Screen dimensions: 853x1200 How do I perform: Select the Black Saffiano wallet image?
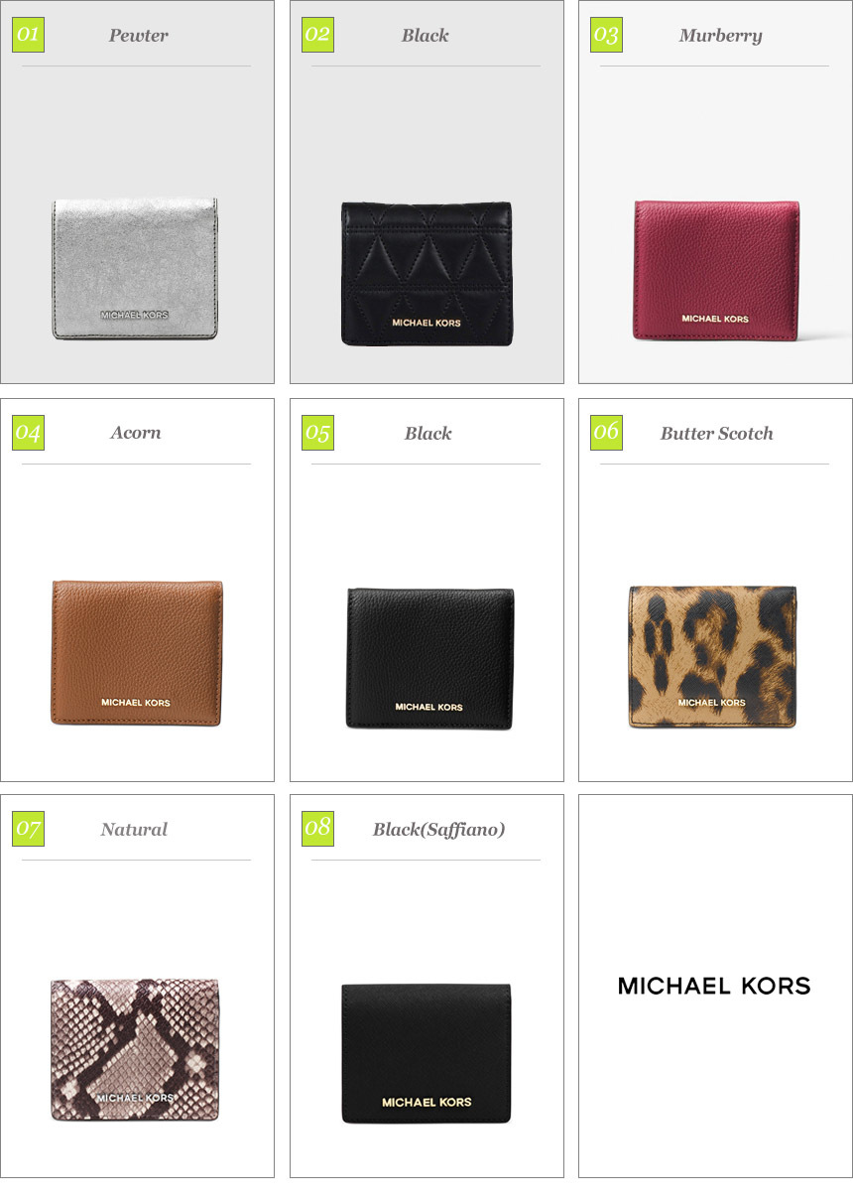[x=426, y=1054]
